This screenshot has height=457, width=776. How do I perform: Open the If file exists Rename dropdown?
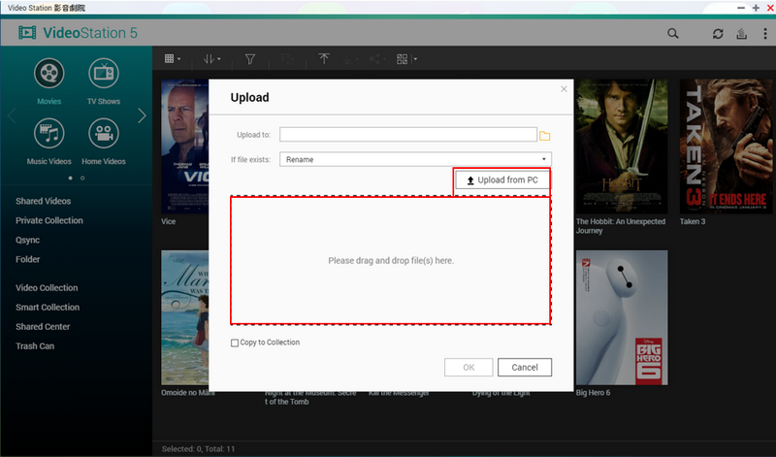pyautogui.click(x=415, y=159)
